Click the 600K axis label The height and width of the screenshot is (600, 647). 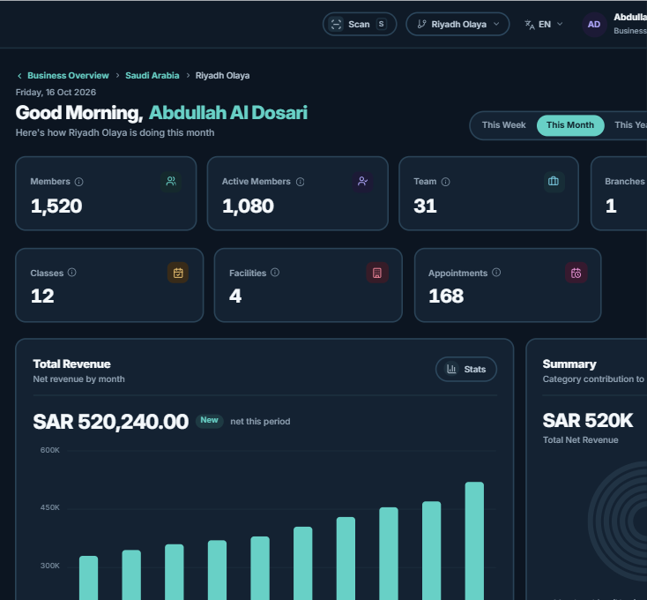(x=50, y=451)
